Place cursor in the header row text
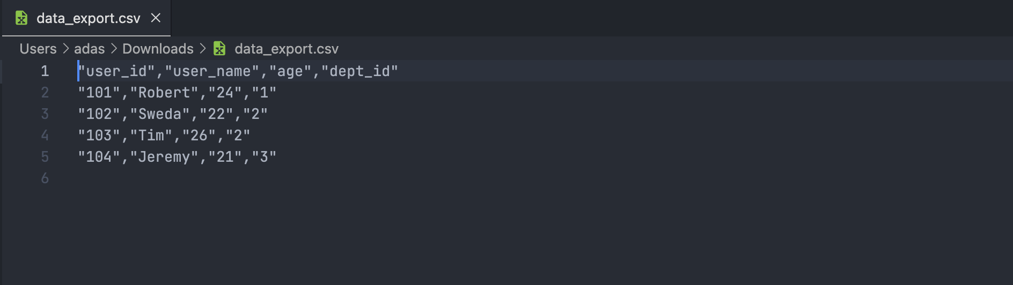This screenshot has height=285, width=1013. pos(238,71)
